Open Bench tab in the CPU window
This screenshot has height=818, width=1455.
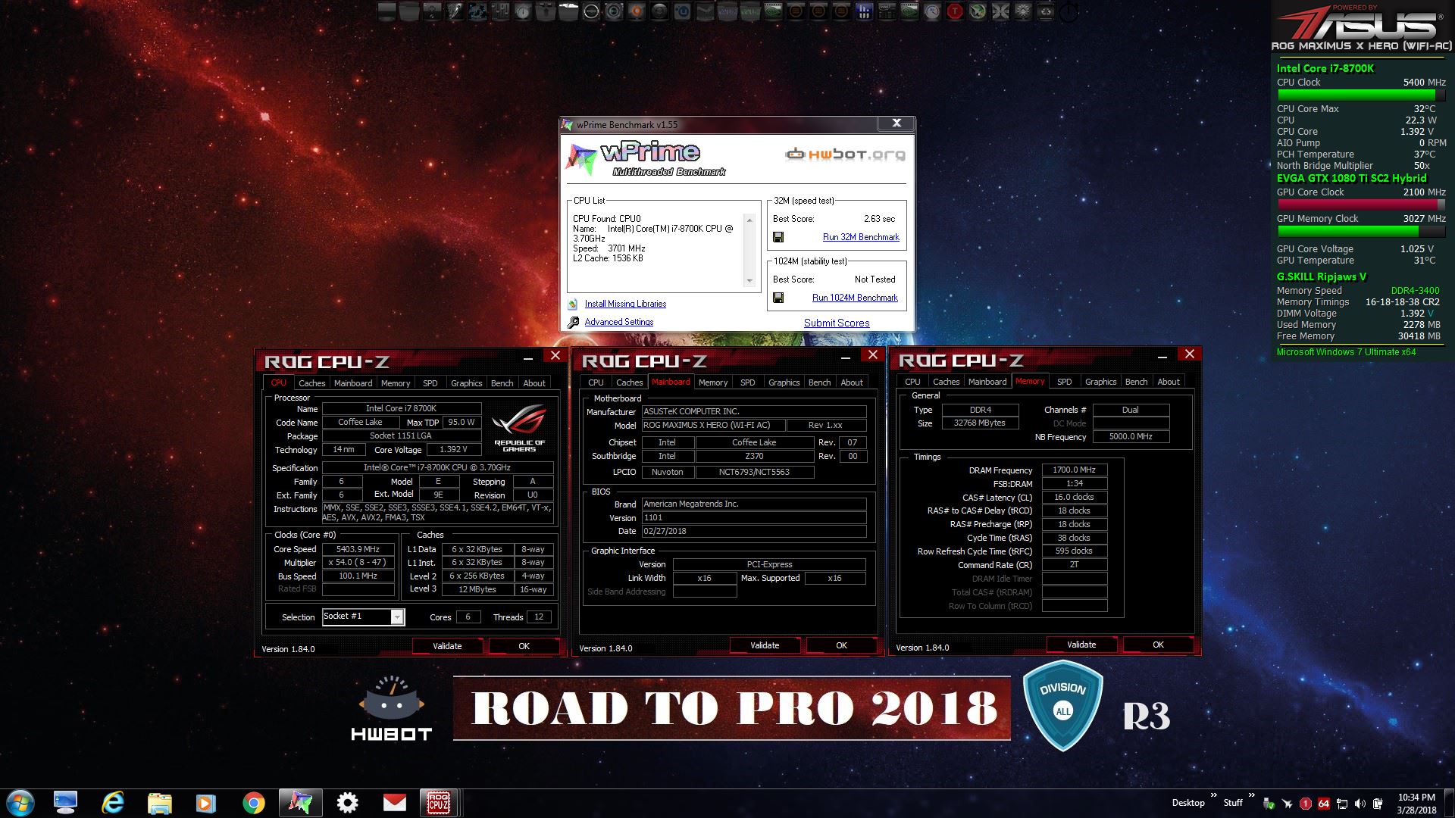pos(502,383)
